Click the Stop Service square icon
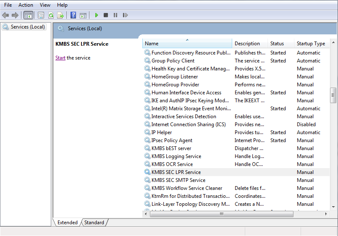 coord(106,15)
